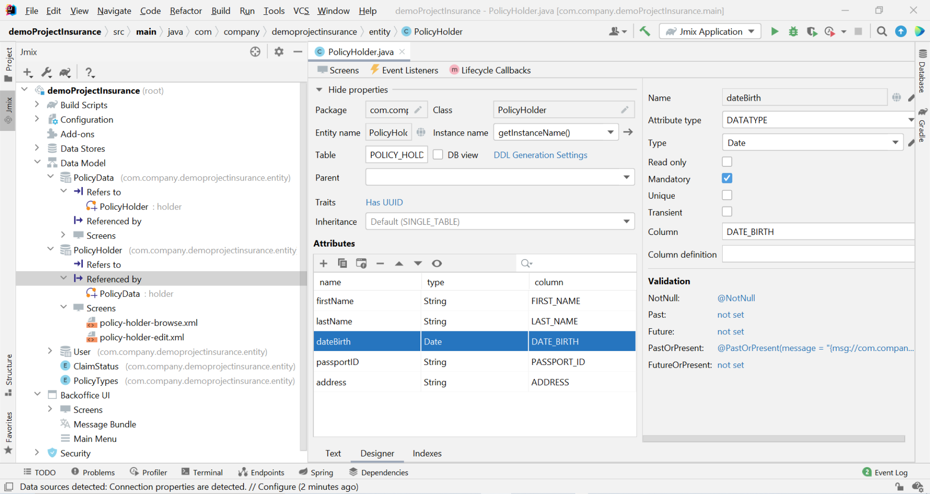The image size is (930, 494).
Task: Open the Inheritance strategy dropdown
Action: [x=626, y=221]
